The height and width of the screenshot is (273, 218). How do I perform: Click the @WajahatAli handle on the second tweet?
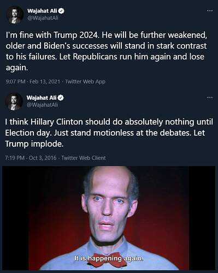pyautogui.click(x=42, y=105)
